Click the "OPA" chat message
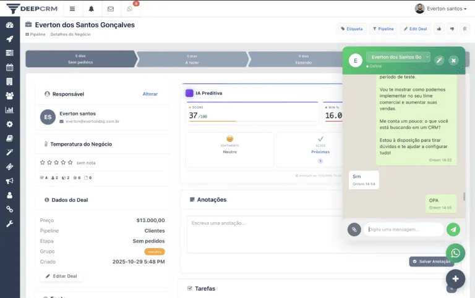This screenshot has height=298, width=475. [x=441, y=204]
